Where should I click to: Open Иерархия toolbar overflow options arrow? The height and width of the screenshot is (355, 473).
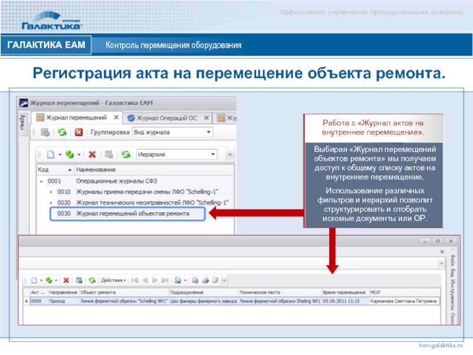tap(230, 155)
